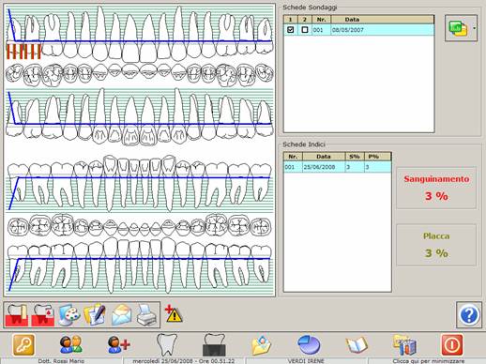The image size is (486, 364).
Task: Open dropdown arrow beside compare charts icon
Action: 474,28
